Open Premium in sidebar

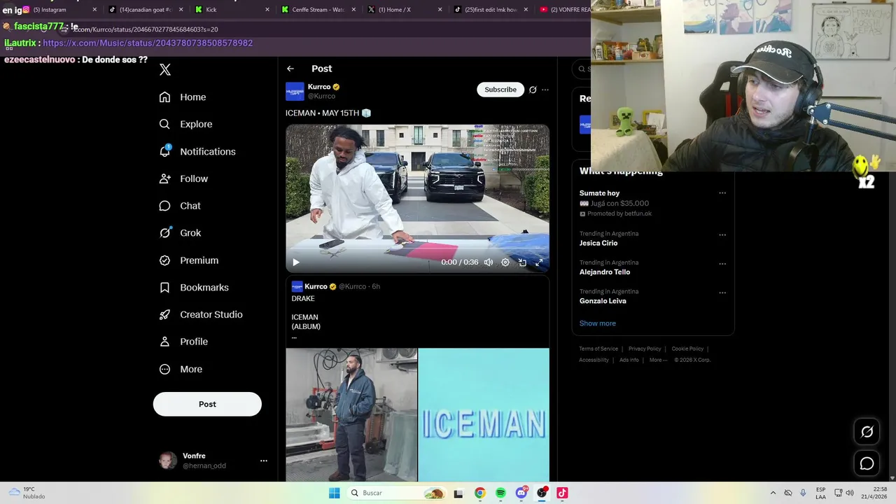click(x=189, y=260)
